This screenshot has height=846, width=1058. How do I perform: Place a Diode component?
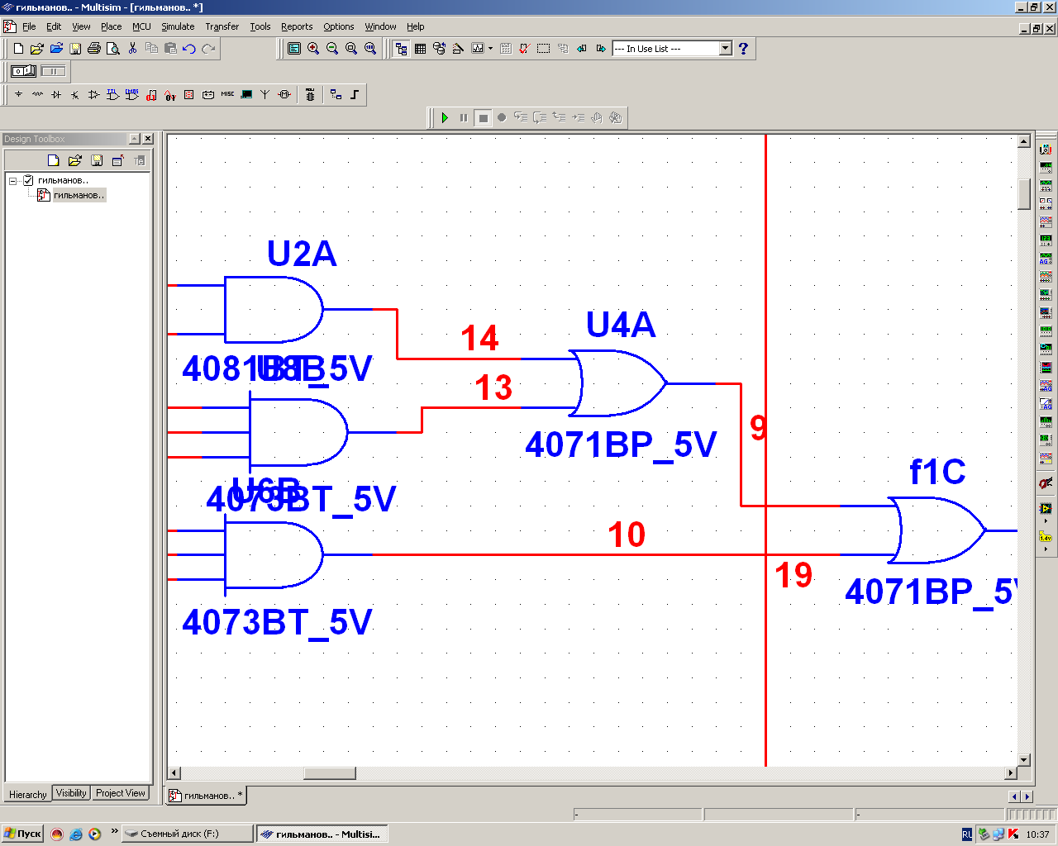[56, 95]
